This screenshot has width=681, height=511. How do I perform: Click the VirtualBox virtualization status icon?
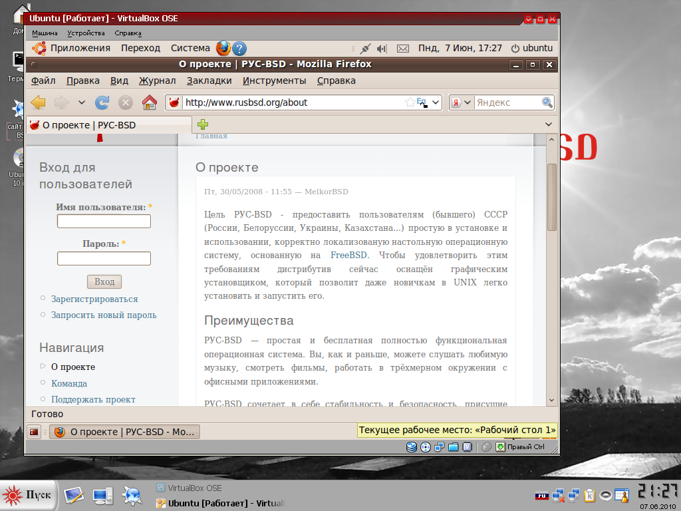468,446
